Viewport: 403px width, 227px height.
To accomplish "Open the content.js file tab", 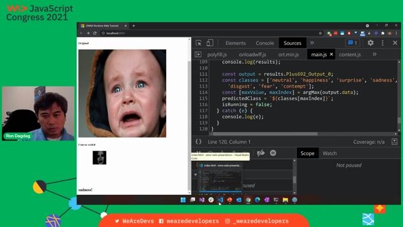I will 350,55.
